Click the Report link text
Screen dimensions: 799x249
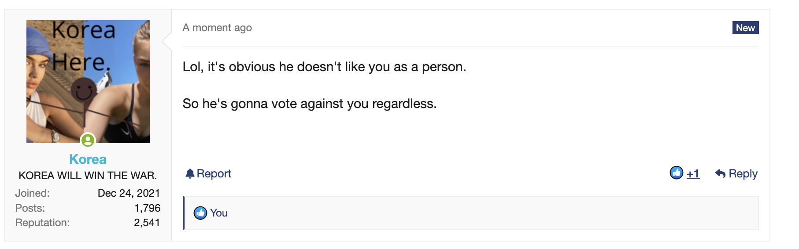[214, 174]
